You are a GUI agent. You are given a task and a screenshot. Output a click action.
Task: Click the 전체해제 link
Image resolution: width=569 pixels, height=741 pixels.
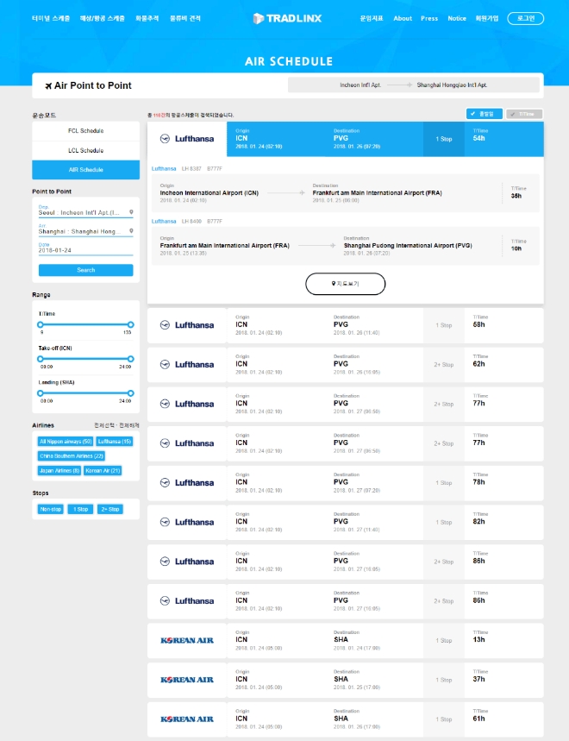click(129, 425)
